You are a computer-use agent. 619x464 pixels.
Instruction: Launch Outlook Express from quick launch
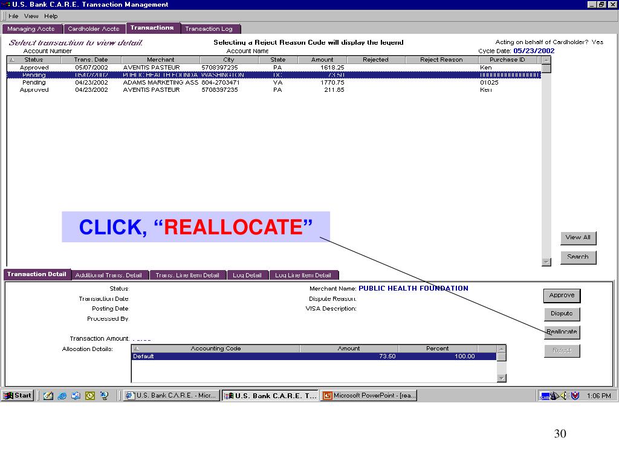coord(76,395)
